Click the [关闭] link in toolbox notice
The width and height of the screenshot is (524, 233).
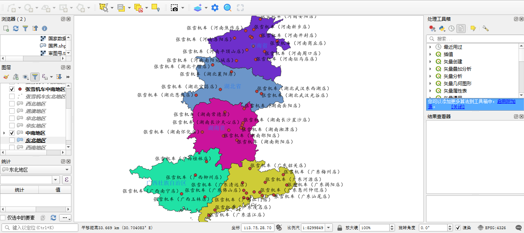[x=458, y=107]
